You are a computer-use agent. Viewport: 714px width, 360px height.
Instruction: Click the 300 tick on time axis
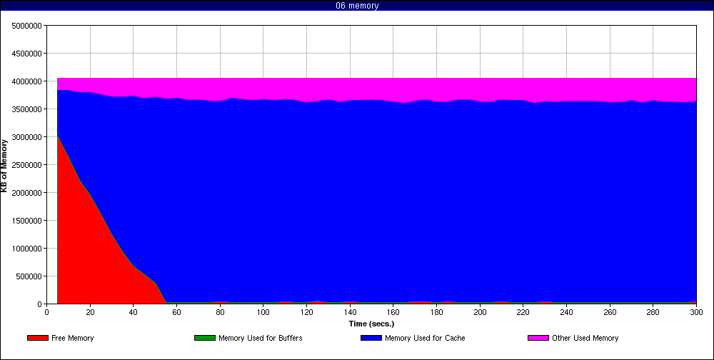click(696, 312)
